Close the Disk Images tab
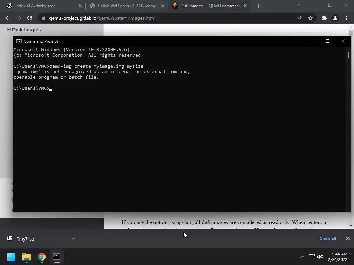 tap(245, 6)
